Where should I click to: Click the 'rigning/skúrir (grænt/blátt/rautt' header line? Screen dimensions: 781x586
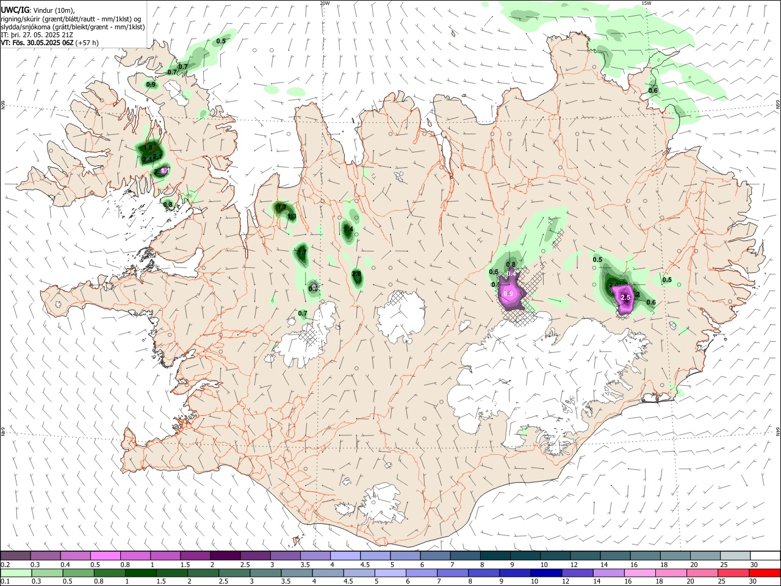(71, 18)
